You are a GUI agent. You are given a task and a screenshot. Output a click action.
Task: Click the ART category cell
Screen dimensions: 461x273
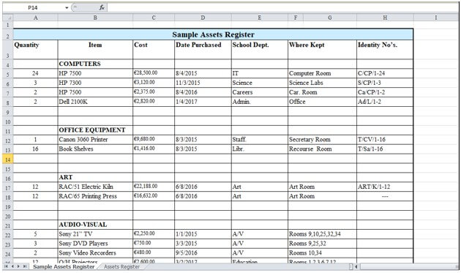[95, 177]
